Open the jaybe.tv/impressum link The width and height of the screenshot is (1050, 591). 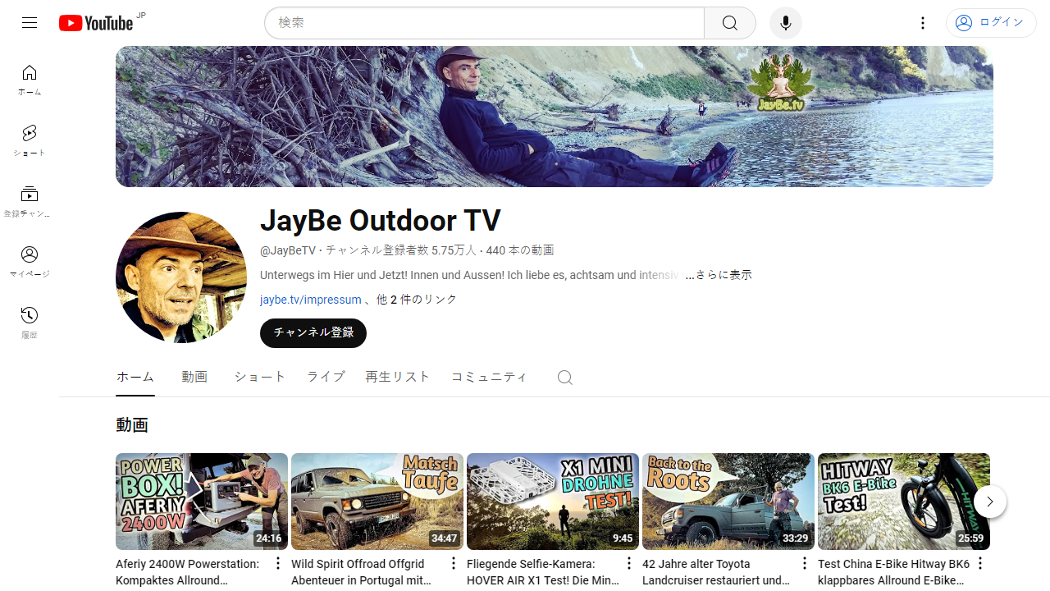[310, 300]
